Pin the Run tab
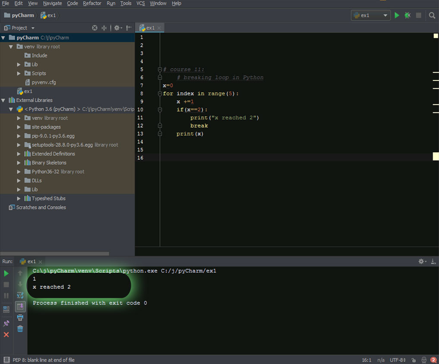The width and height of the screenshot is (439, 364). tap(6, 323)
